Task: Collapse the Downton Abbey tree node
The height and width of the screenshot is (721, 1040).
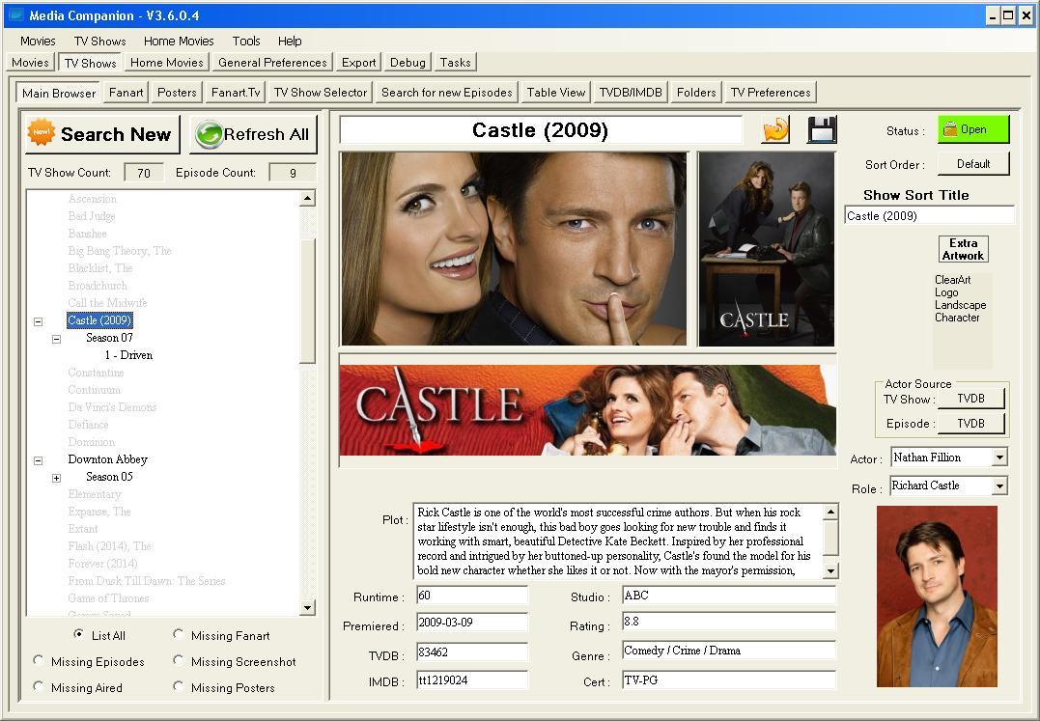Action: click(x=39, y=460)
